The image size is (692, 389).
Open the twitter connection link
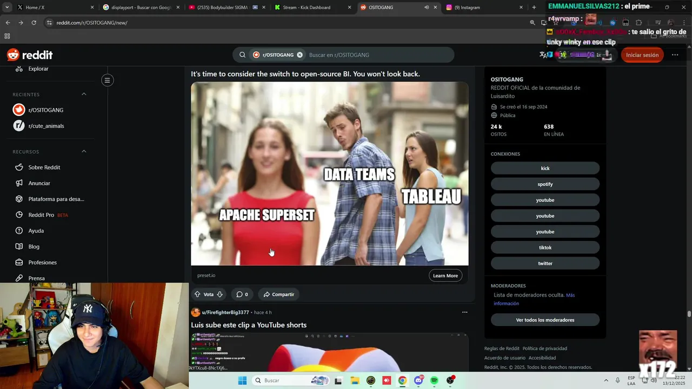click(x=545, y=263)
